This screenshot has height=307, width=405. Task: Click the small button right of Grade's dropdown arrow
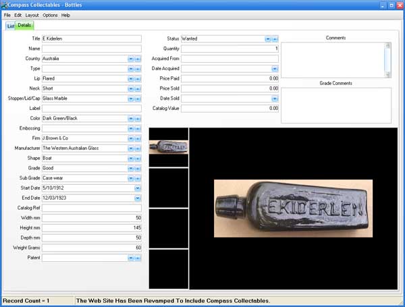[138, 169]
